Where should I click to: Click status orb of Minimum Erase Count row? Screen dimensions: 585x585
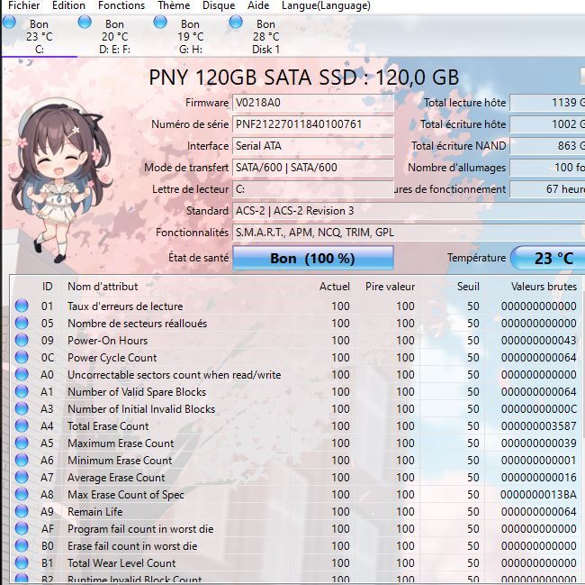[x=22, y=461]
